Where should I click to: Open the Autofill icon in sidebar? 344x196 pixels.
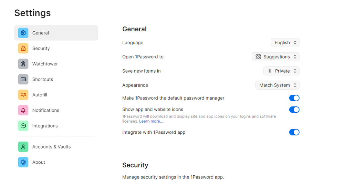[x=23, y=95]
